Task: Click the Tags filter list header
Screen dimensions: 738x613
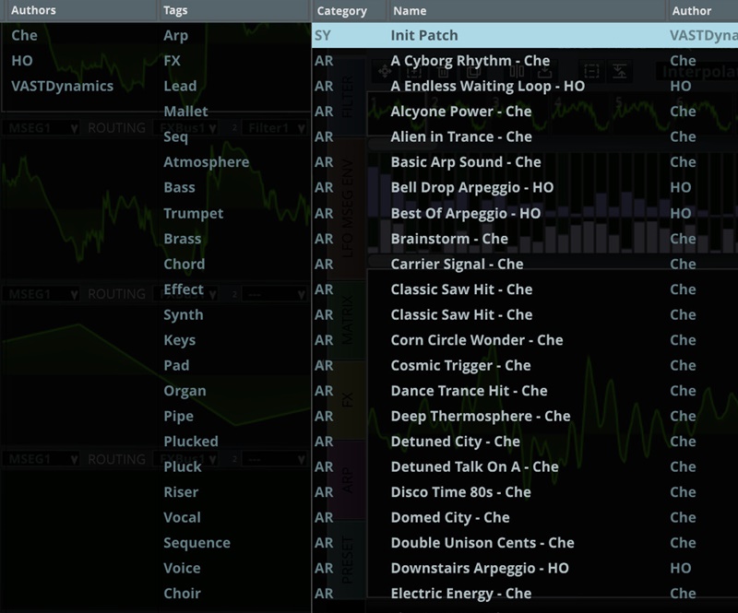Action: tap(234, 10)
